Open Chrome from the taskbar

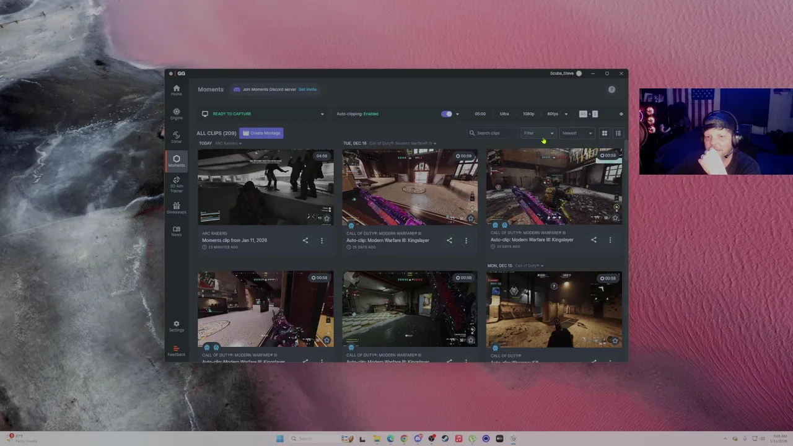tap(404, 439)
